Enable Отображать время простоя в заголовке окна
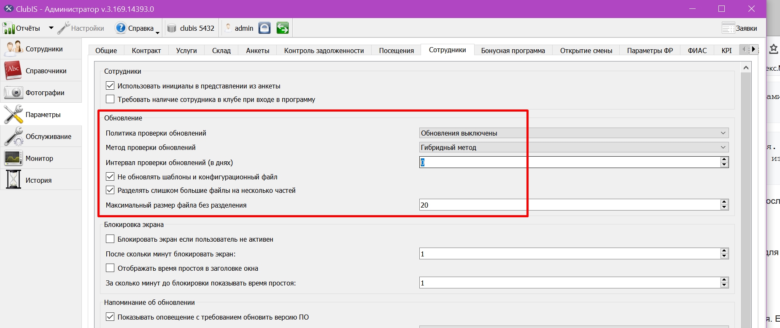 coord(110,268)
